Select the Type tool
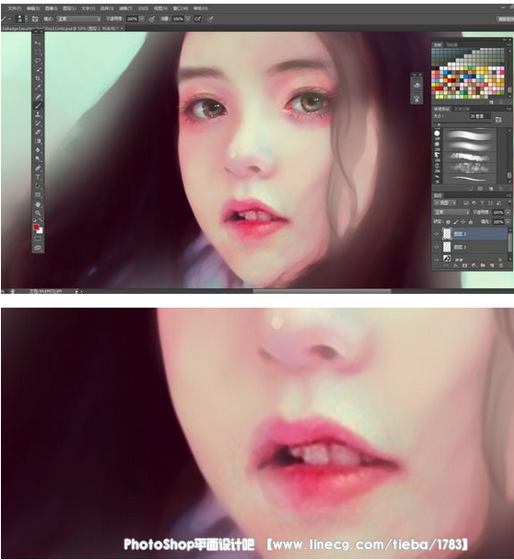The height and width of the screenshot is (560, 514). 38,177
